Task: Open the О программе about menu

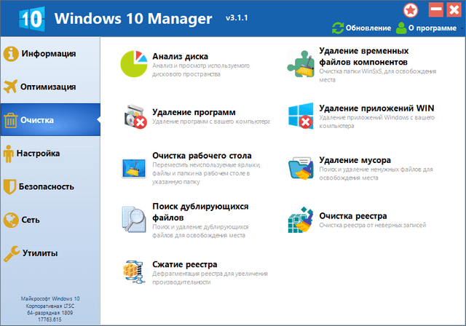Action: (x=426, y=28)
